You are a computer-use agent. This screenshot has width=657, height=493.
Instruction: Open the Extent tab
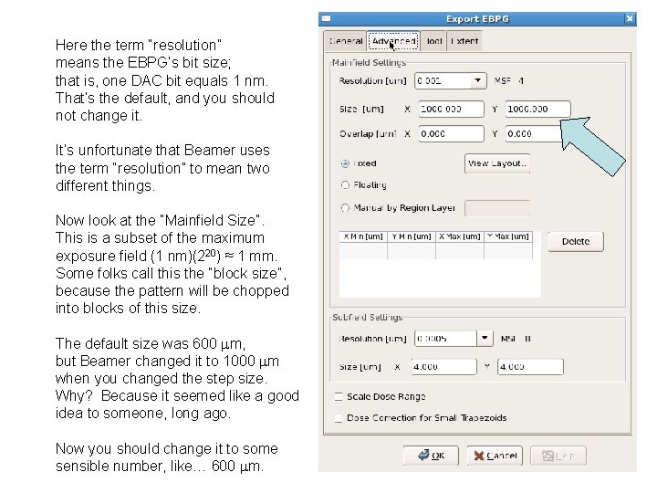[464, 41]
